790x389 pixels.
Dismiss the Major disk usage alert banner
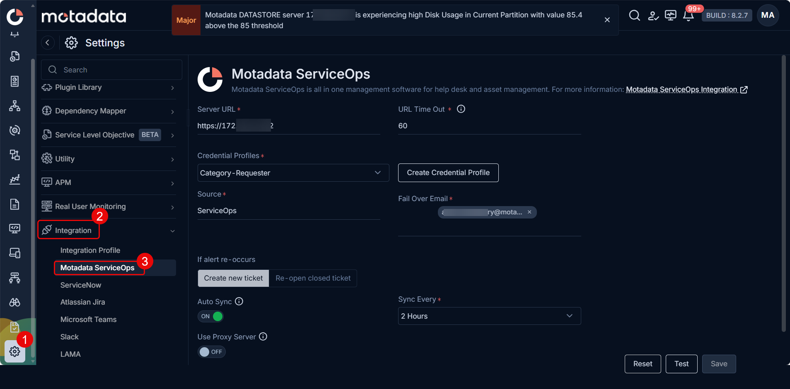point(607,20)
